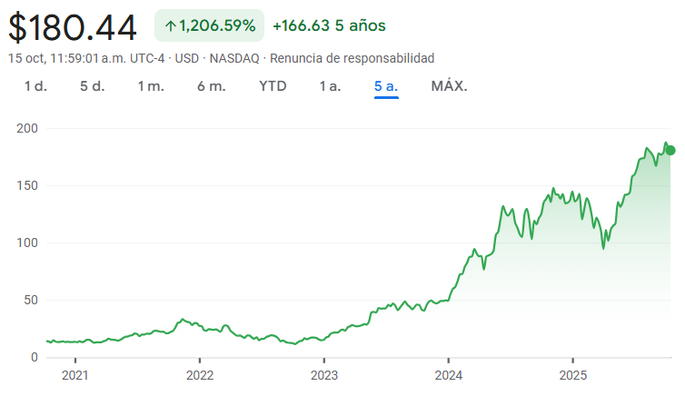Click the 200 value on the y-axis
The width and height of the screenshot is (685, 396).
(x=27, y=128)
